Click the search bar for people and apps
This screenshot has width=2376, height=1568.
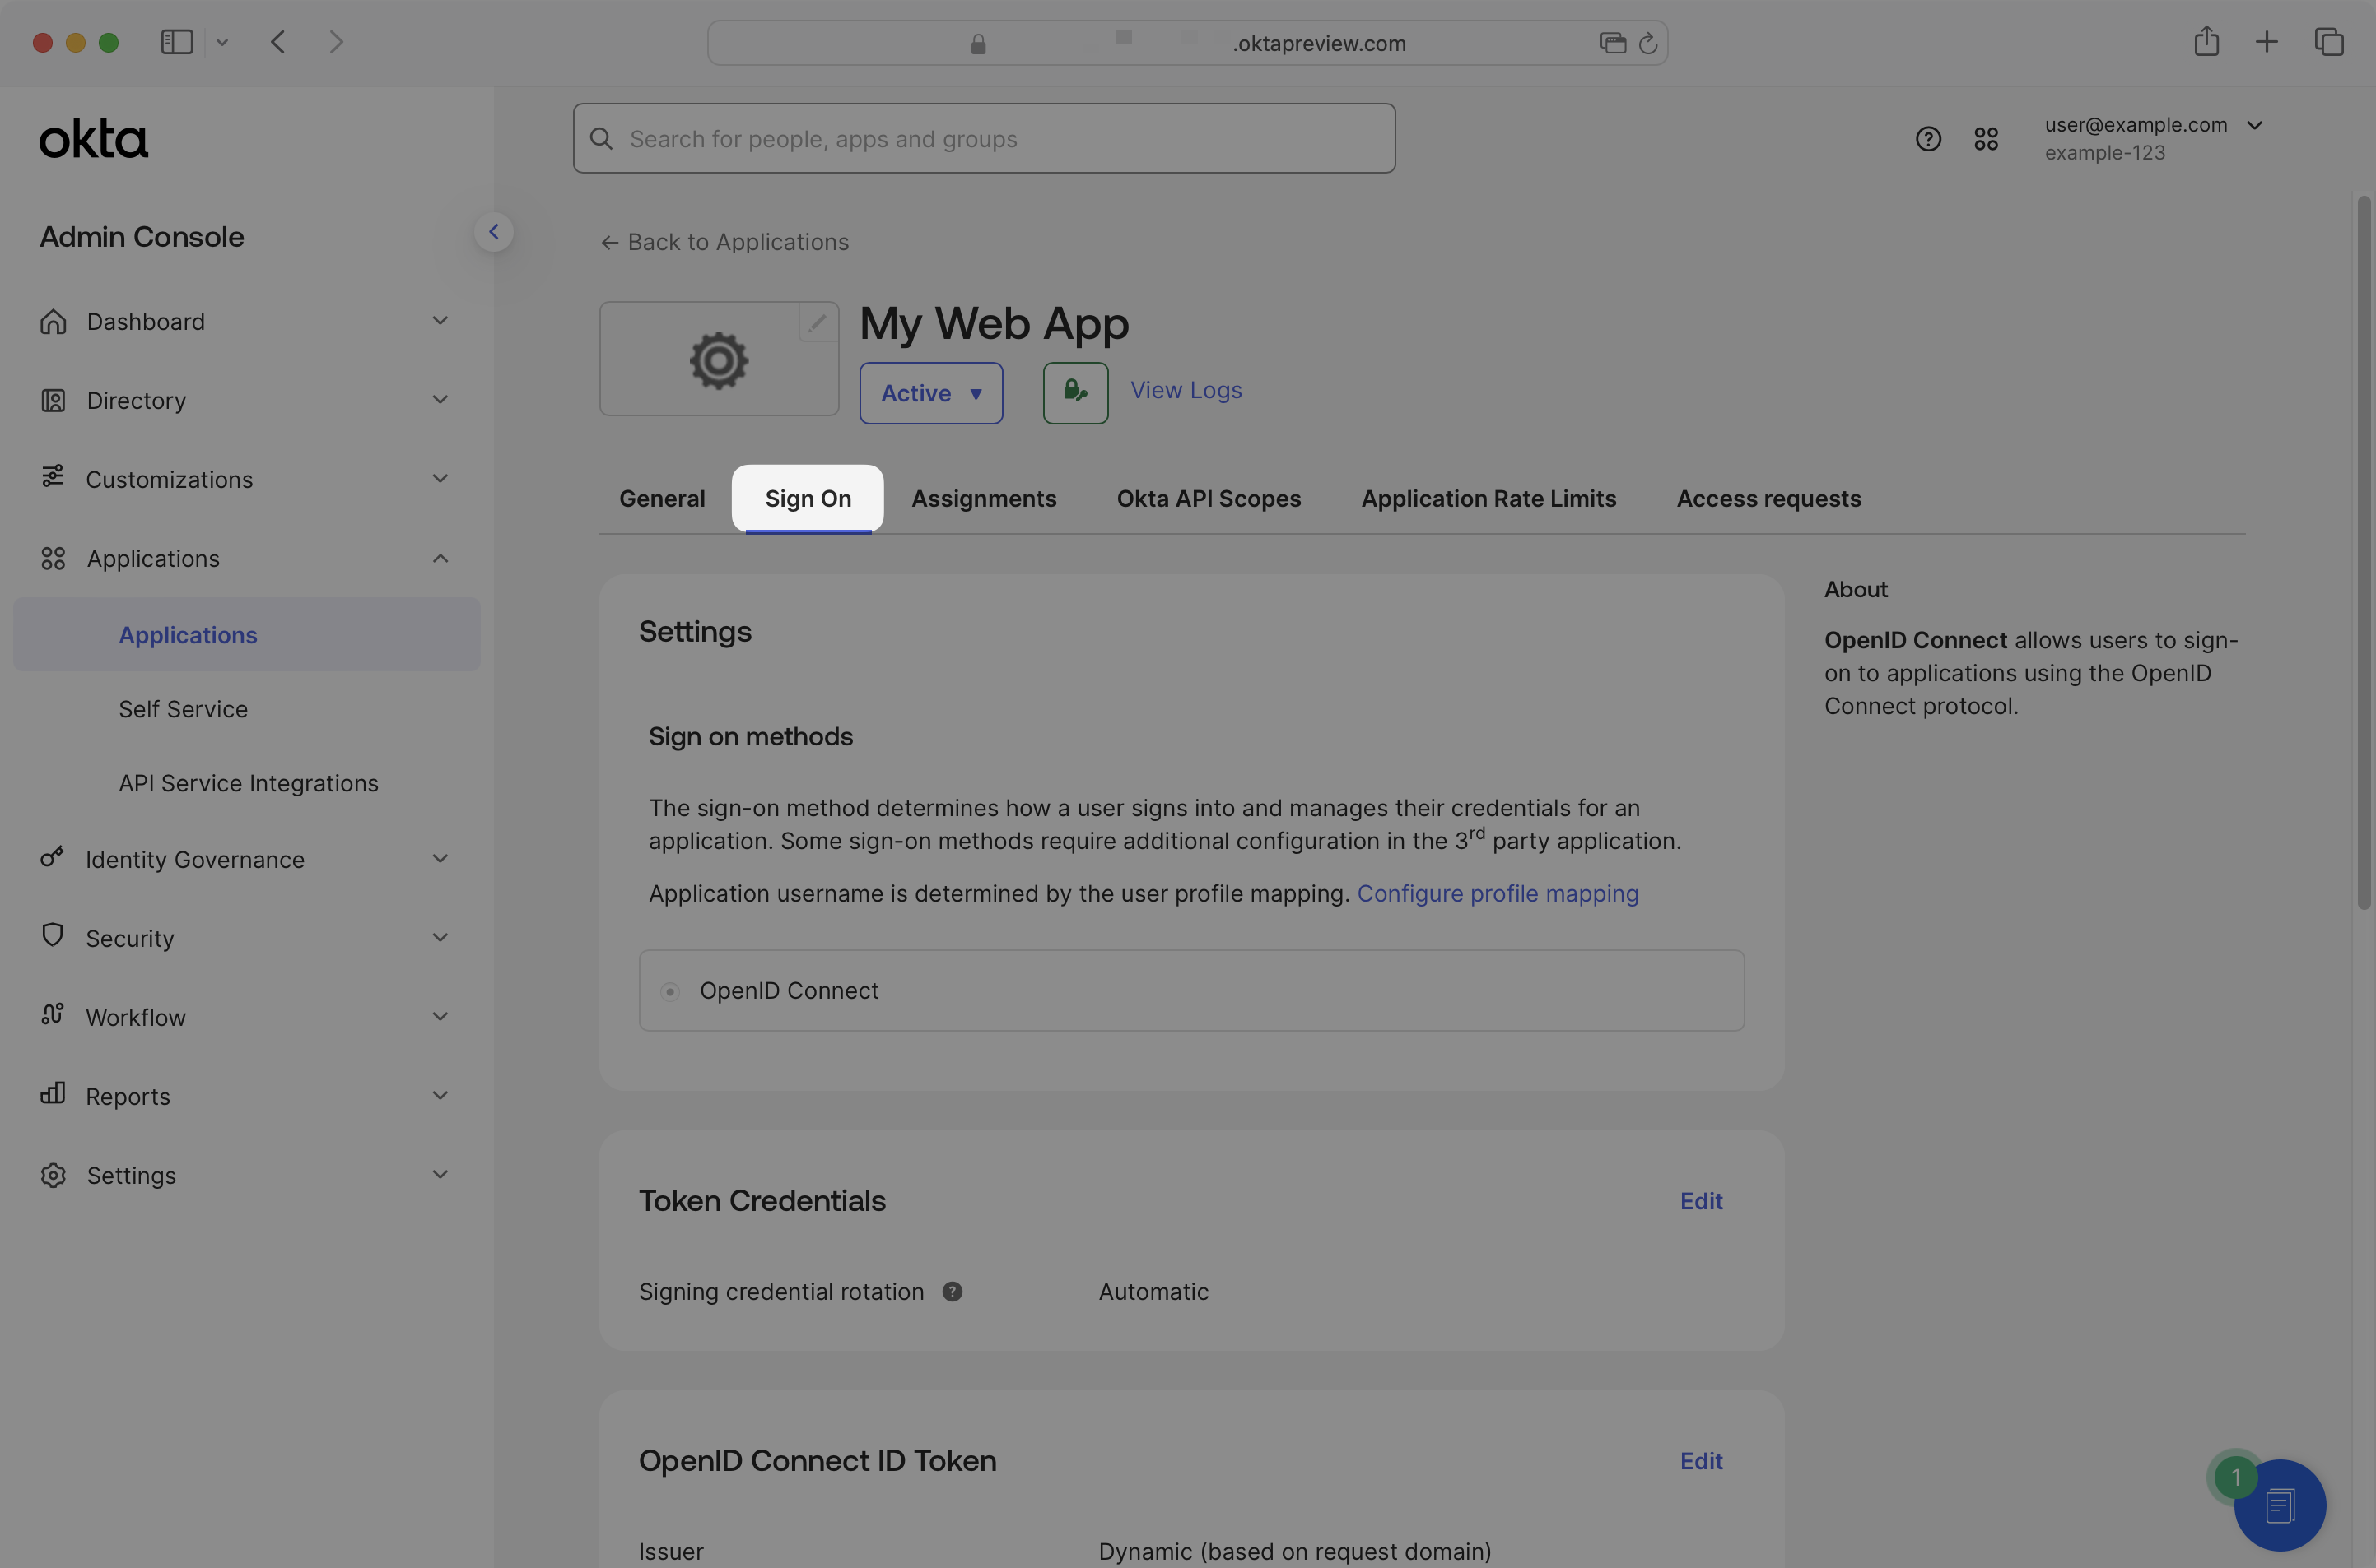(984, 138)
